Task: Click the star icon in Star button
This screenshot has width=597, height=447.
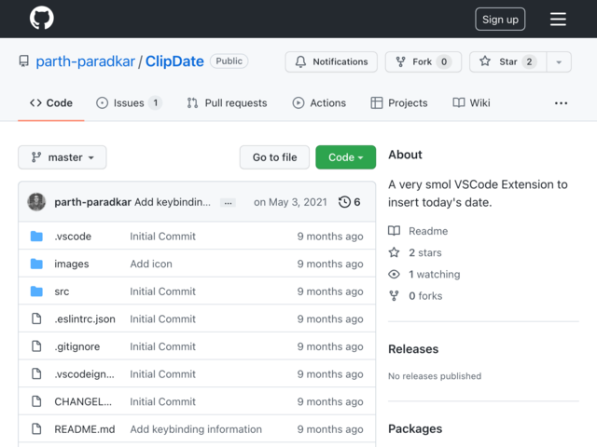Action: click(485, 61)
